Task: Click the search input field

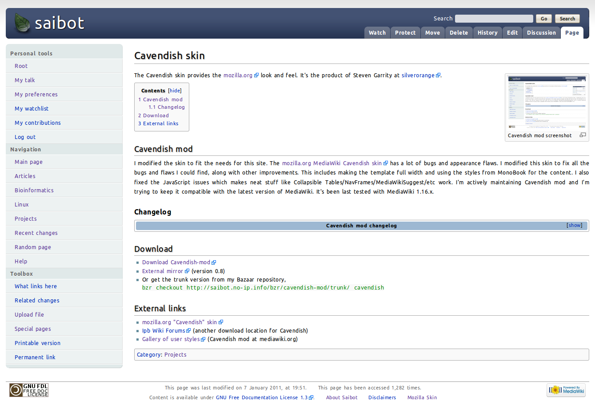Action: pos(494,19)
